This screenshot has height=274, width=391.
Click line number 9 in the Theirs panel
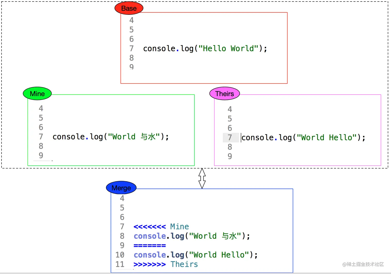230,156
